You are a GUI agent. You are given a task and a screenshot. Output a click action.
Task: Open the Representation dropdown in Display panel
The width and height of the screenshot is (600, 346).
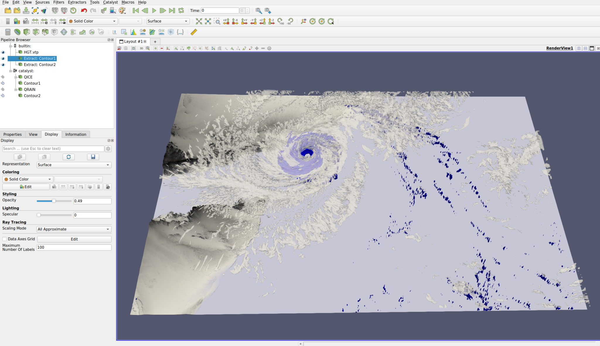(74, 165)
